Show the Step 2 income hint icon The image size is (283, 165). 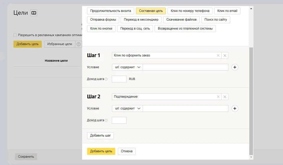click(106, 120)
